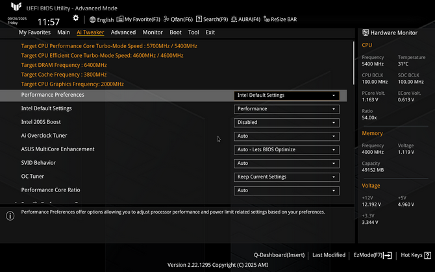Open Last Modified log

[x=329, y=255]
